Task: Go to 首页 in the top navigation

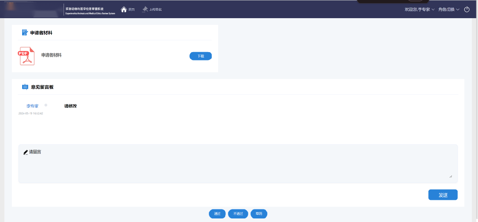Action: [x=132, y=9]
